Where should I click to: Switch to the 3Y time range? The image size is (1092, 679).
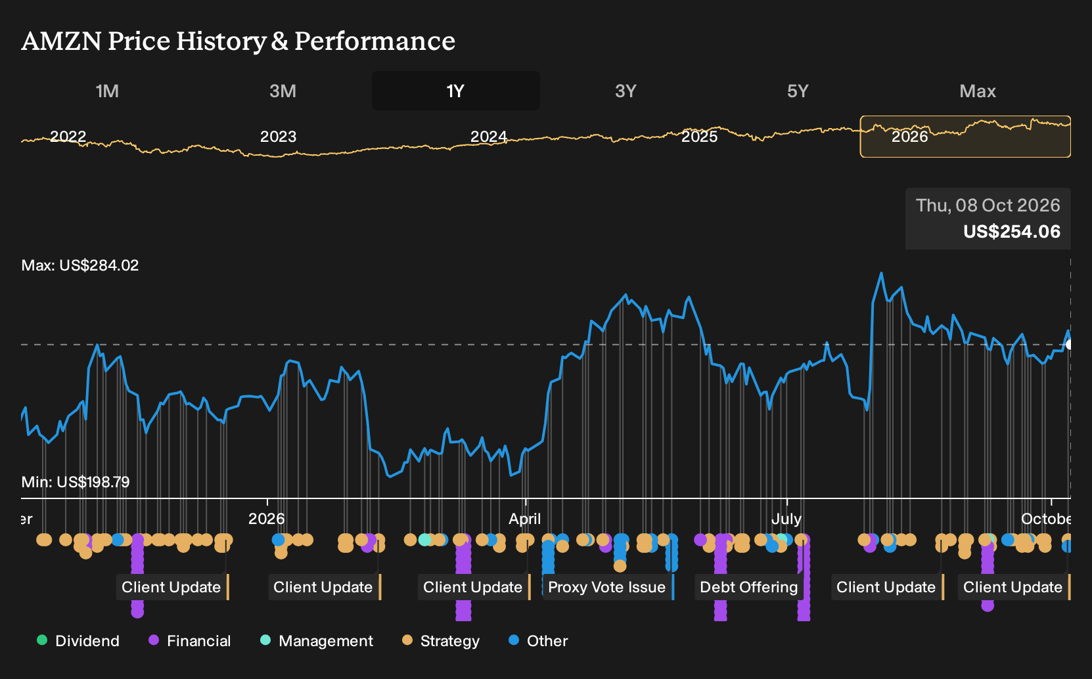click(626, 91)
